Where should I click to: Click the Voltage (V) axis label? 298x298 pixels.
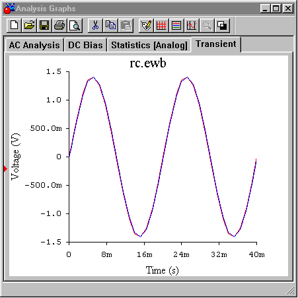click(16, 157)
